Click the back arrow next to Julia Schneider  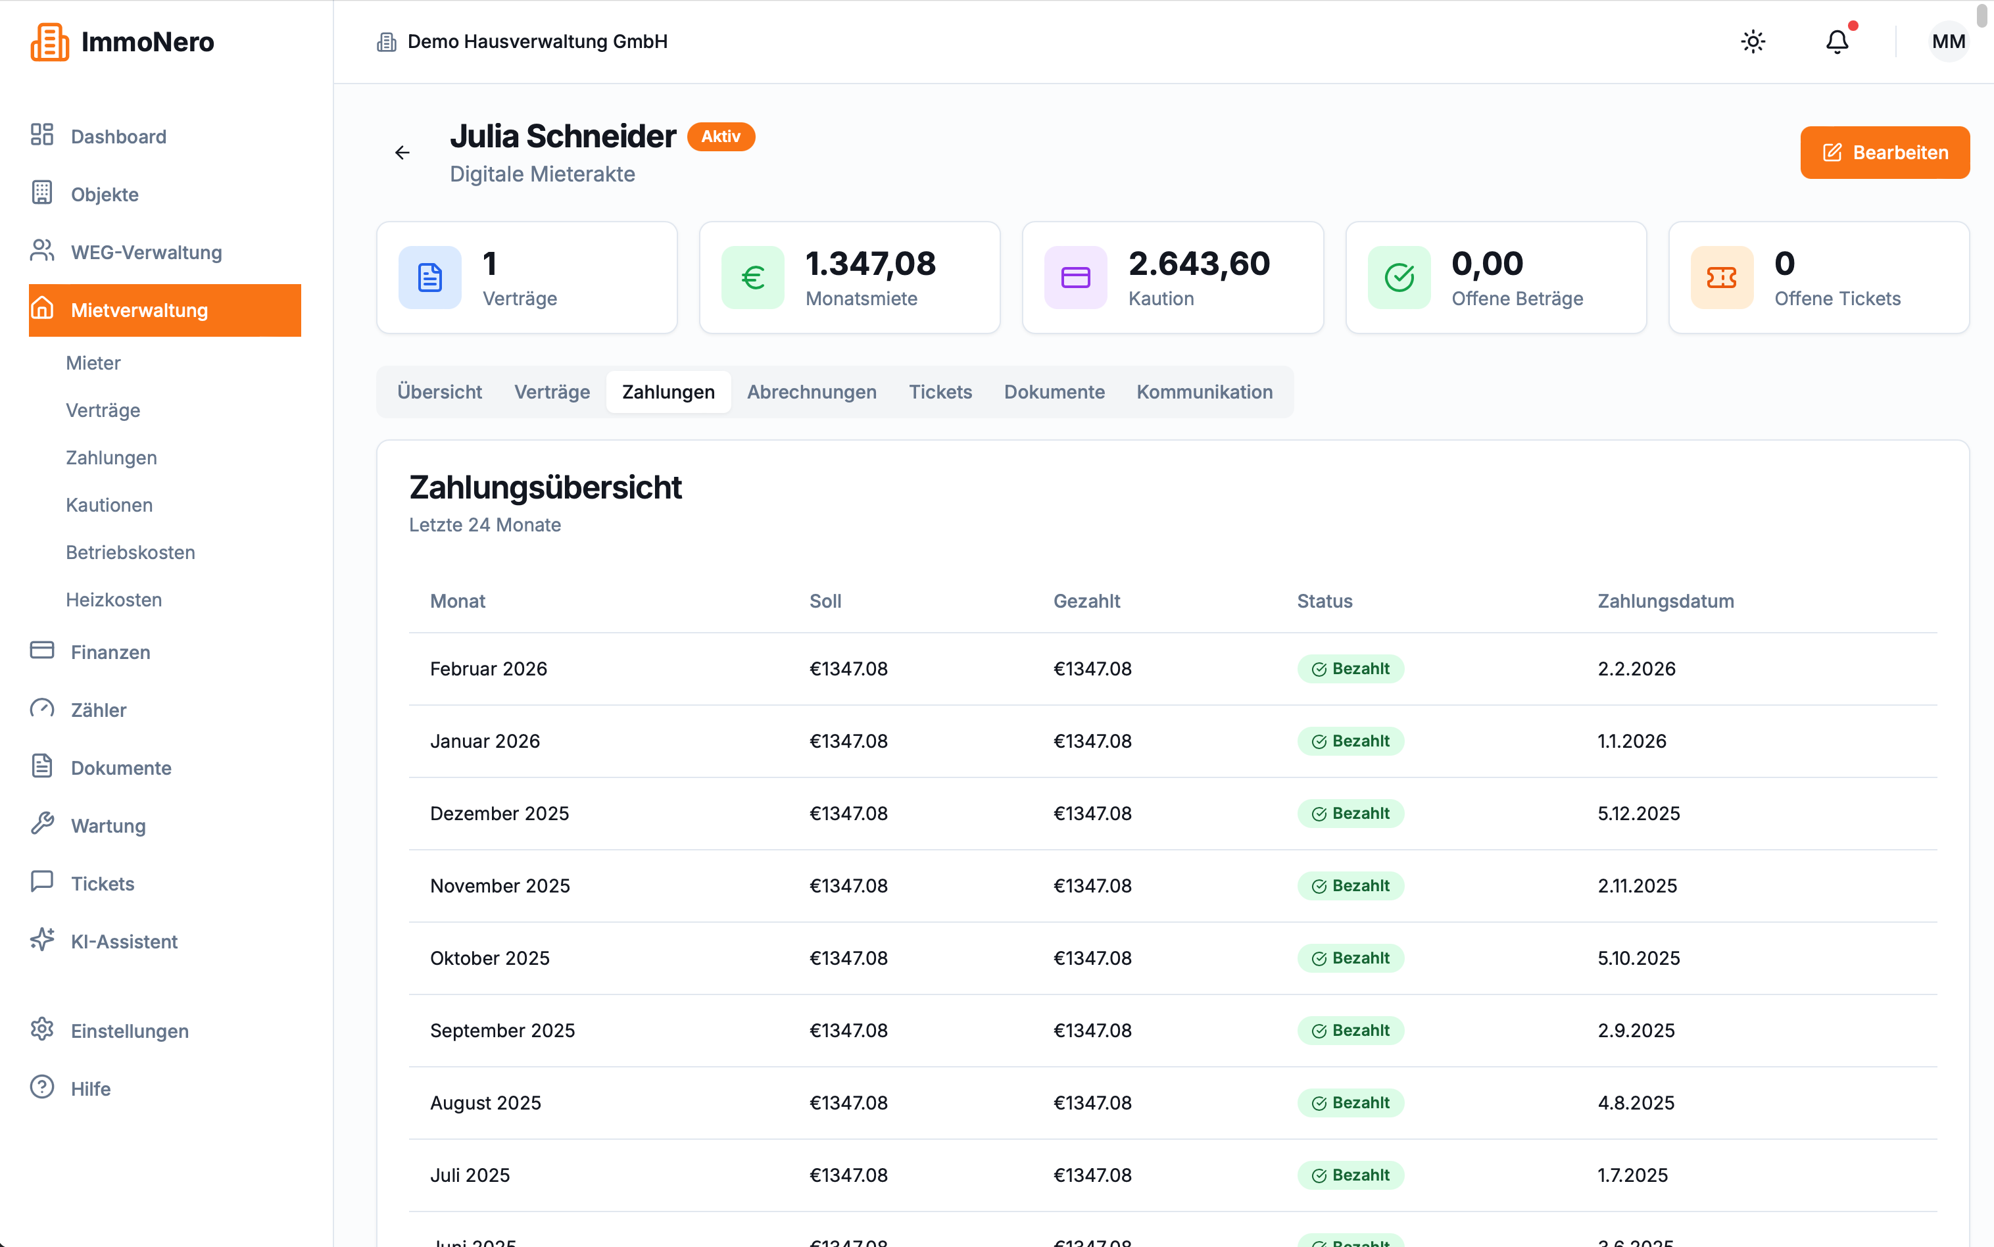[x=402, y=153]
